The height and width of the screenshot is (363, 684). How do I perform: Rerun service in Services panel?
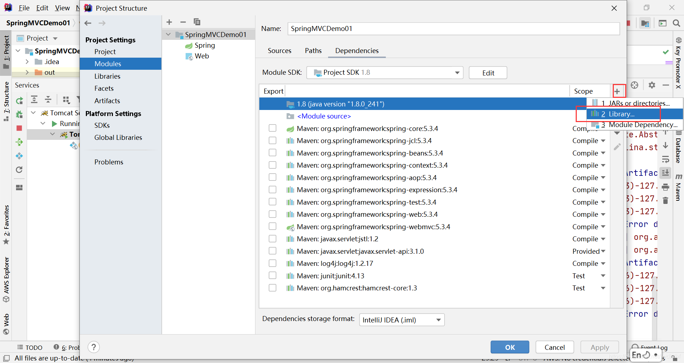(19, 100)
